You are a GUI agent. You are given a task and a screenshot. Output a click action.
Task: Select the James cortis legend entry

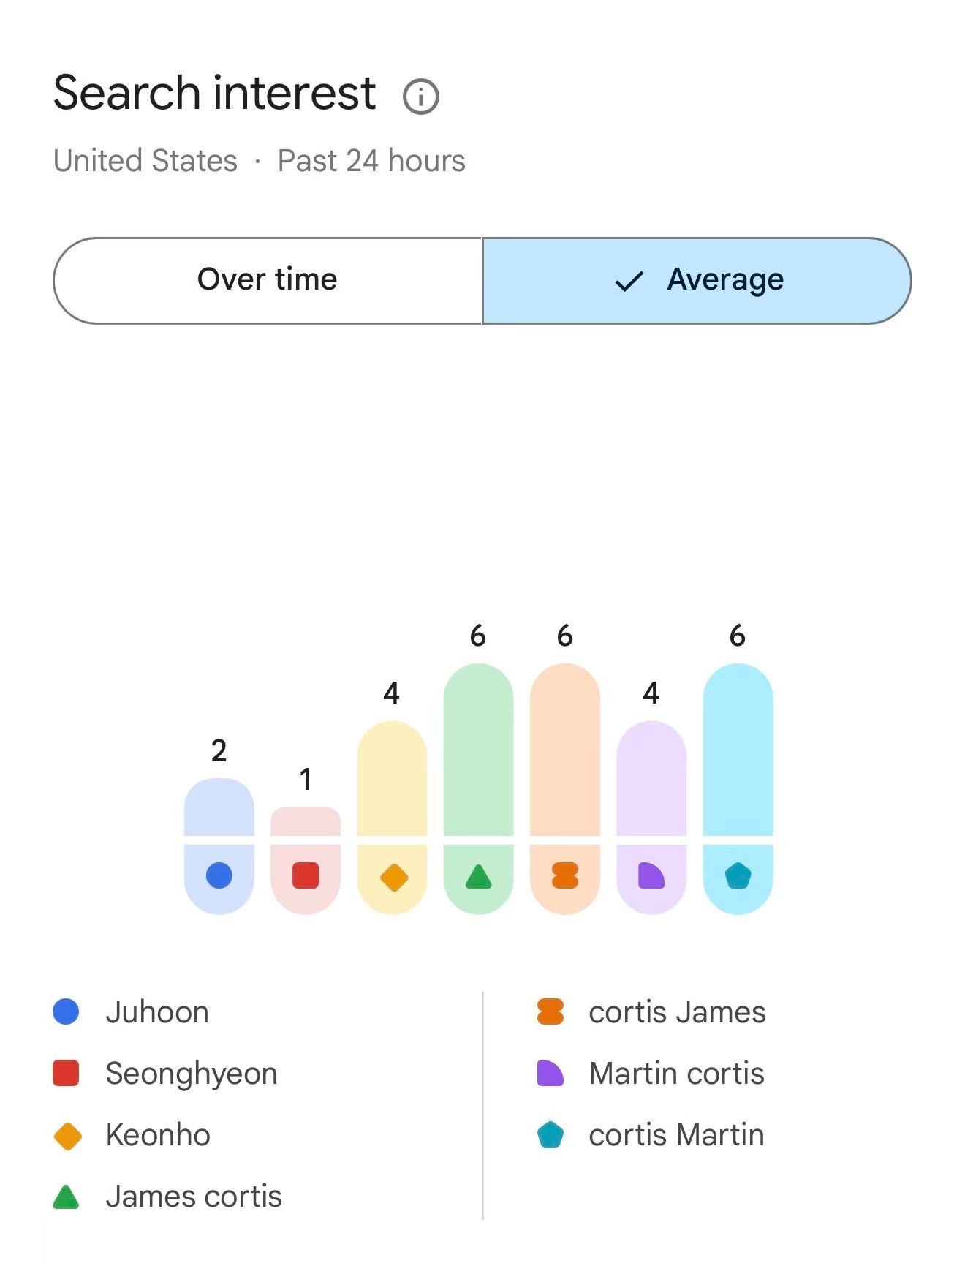(x=167, y=1197)
